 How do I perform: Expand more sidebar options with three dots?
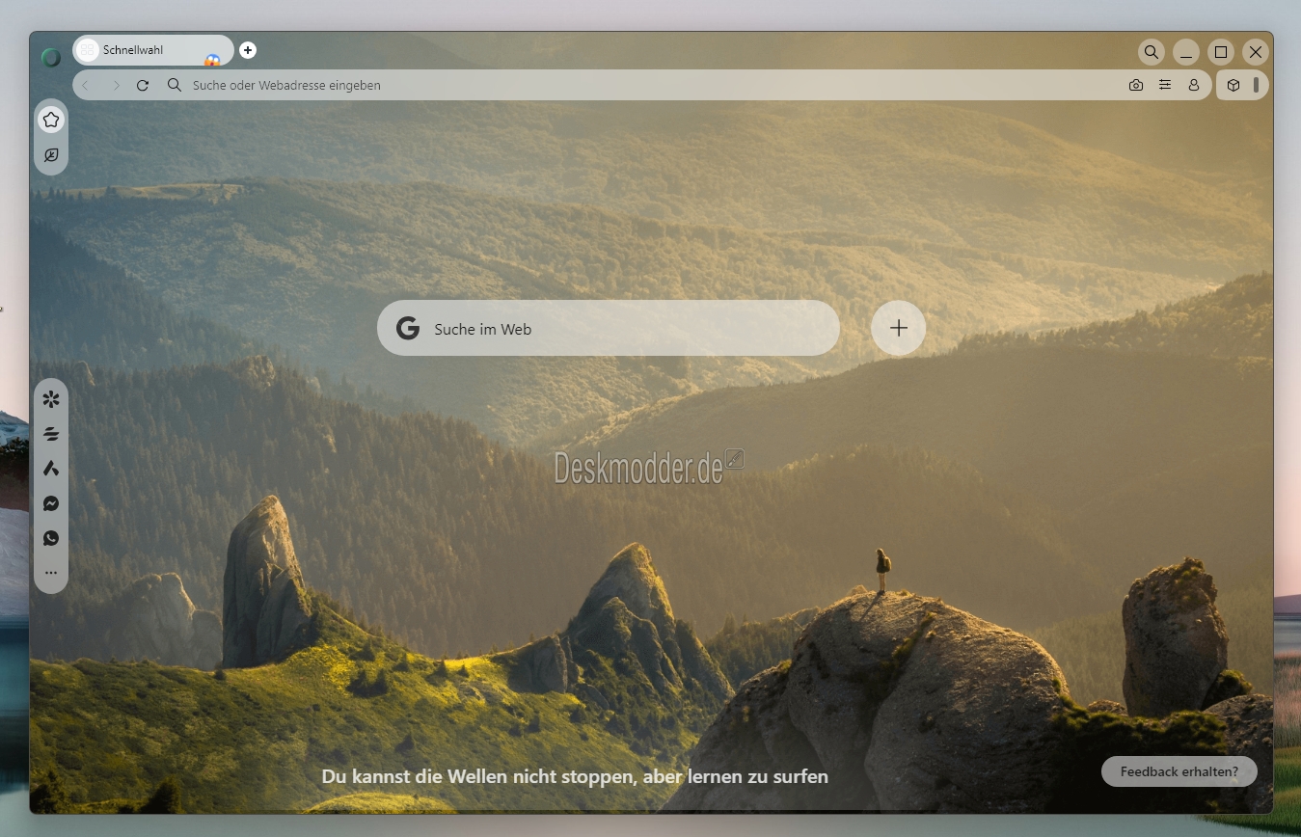pos(51,573)
